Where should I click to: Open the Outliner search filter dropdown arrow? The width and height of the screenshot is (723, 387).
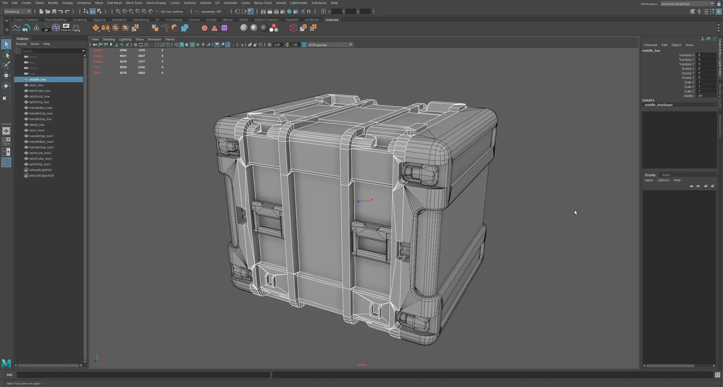point(84,51)
